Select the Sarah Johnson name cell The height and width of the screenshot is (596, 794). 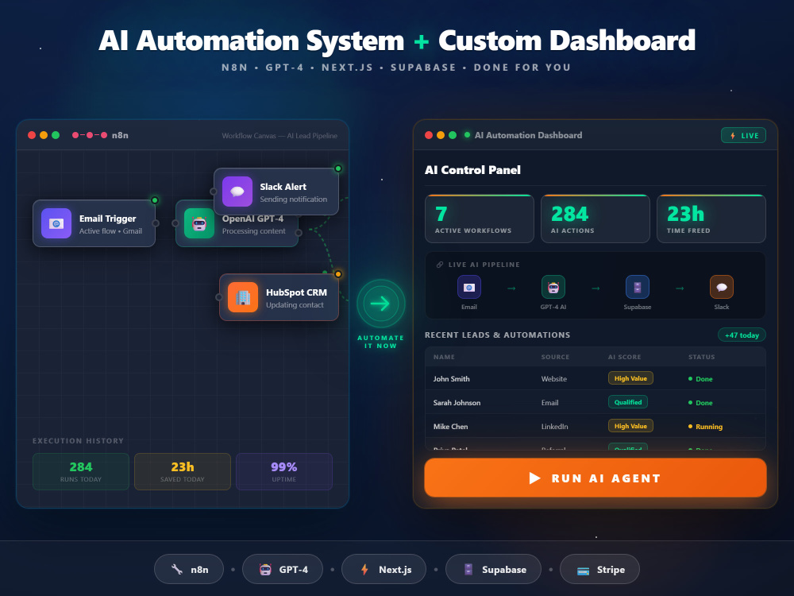pos(457,402)
